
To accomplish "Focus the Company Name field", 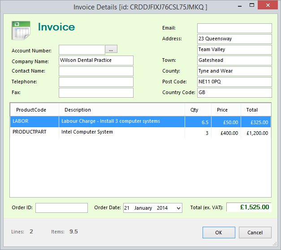I will coord(96,60).
